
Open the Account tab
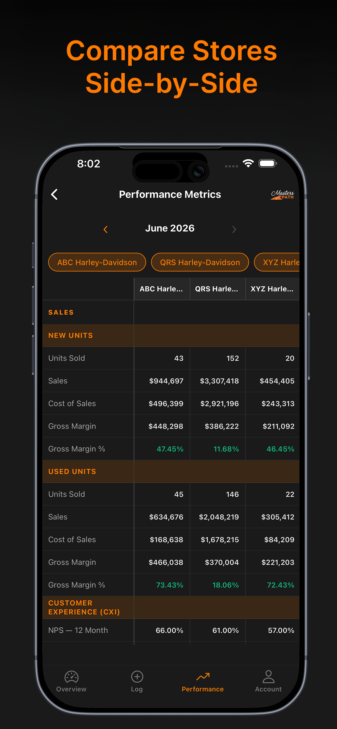click(268, 681)
